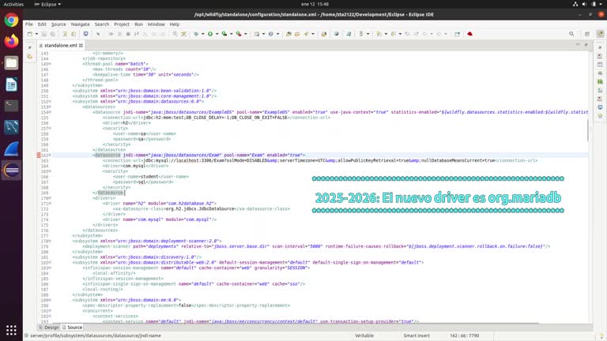
Task: Collapse the drivers element at line 170
Action: pyautogui.click(x=51, y=198)
